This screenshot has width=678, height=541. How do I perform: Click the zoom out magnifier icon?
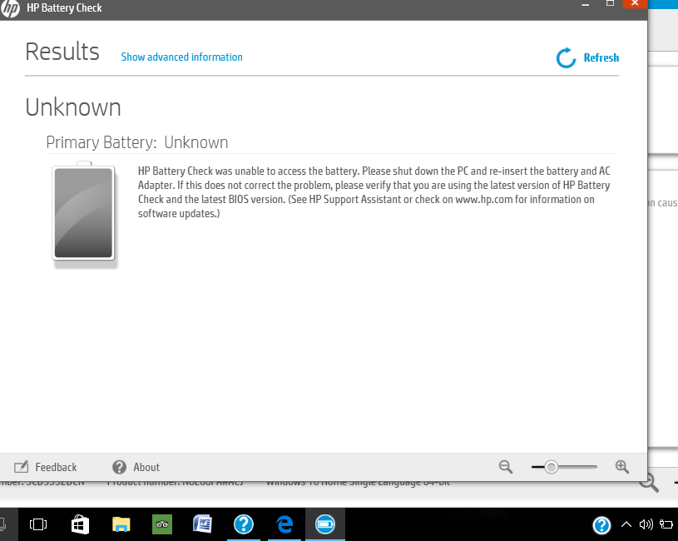click(x=505, y=467)
